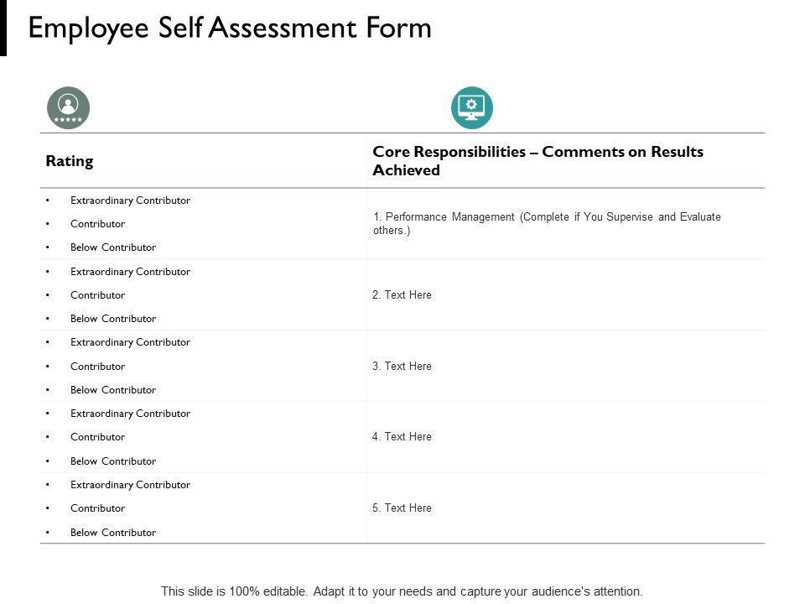Click the teal monitor with gear icon

point(471,107)
